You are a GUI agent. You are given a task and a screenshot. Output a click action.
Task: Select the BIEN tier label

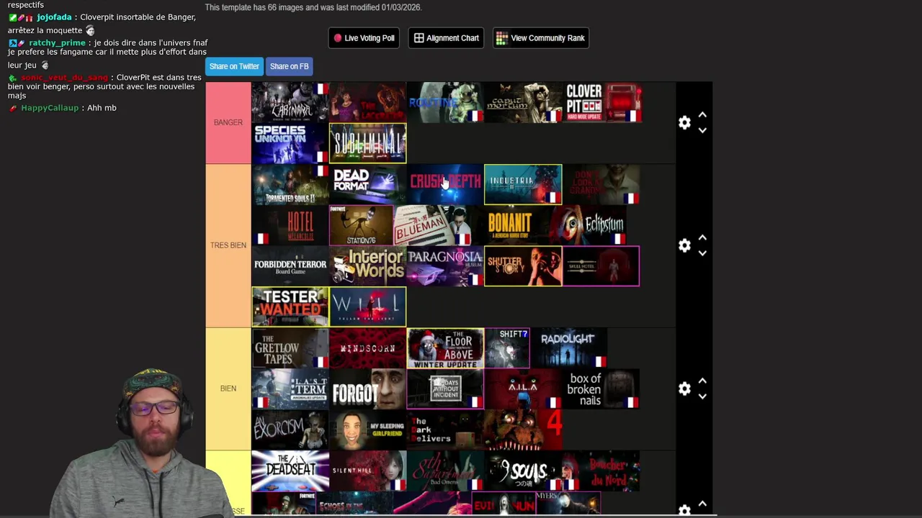(228, 388)
